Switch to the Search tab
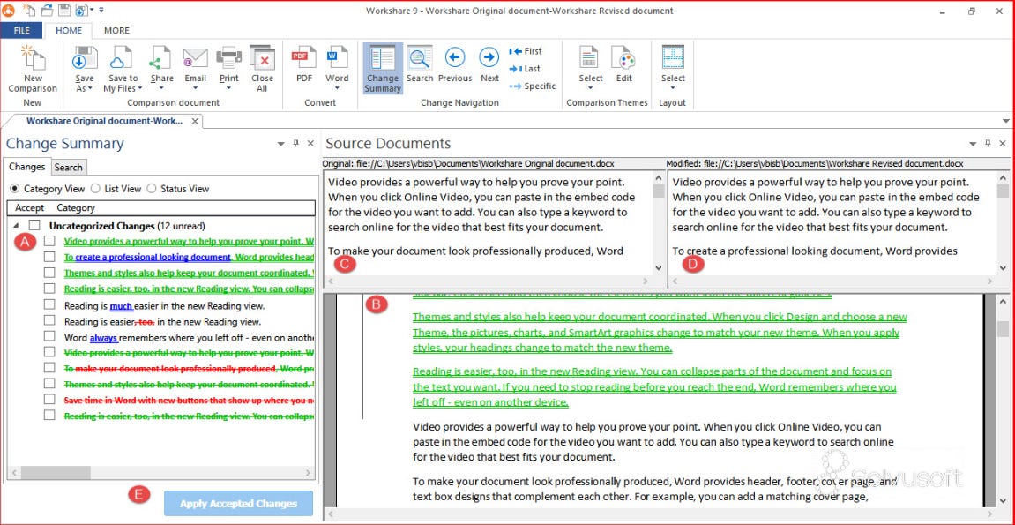Image resolution: width=1015 pixels, height=525 pixels. click(68, 167)
